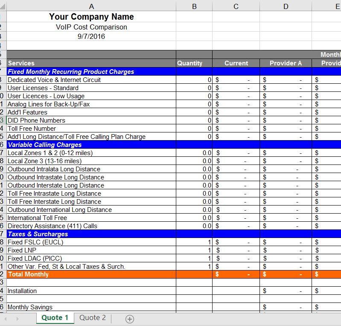This screenshot has height=326, width=341.
Task: Select 'Toll Free Intrastate Long Distance' cell
Action: coord(91,194)
